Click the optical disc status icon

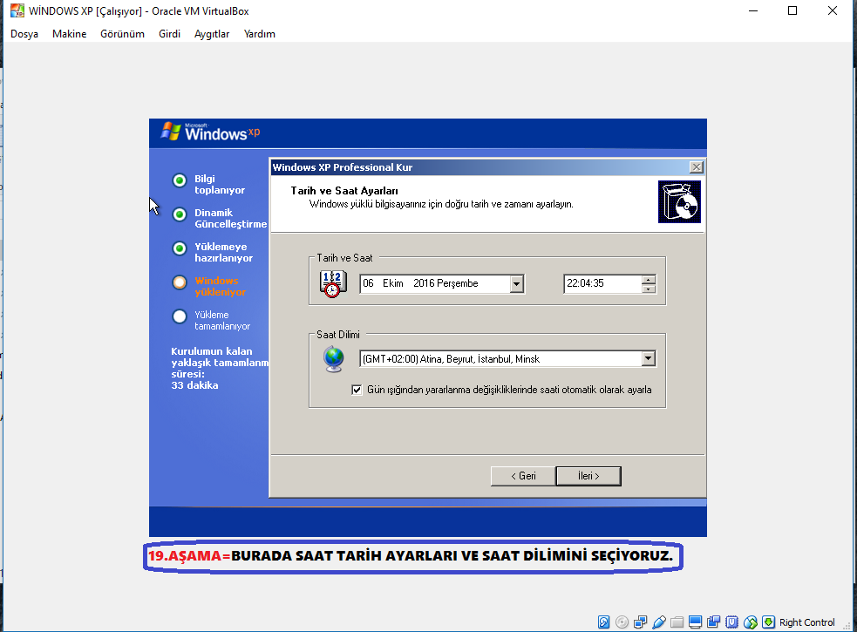tap(622, 622)
